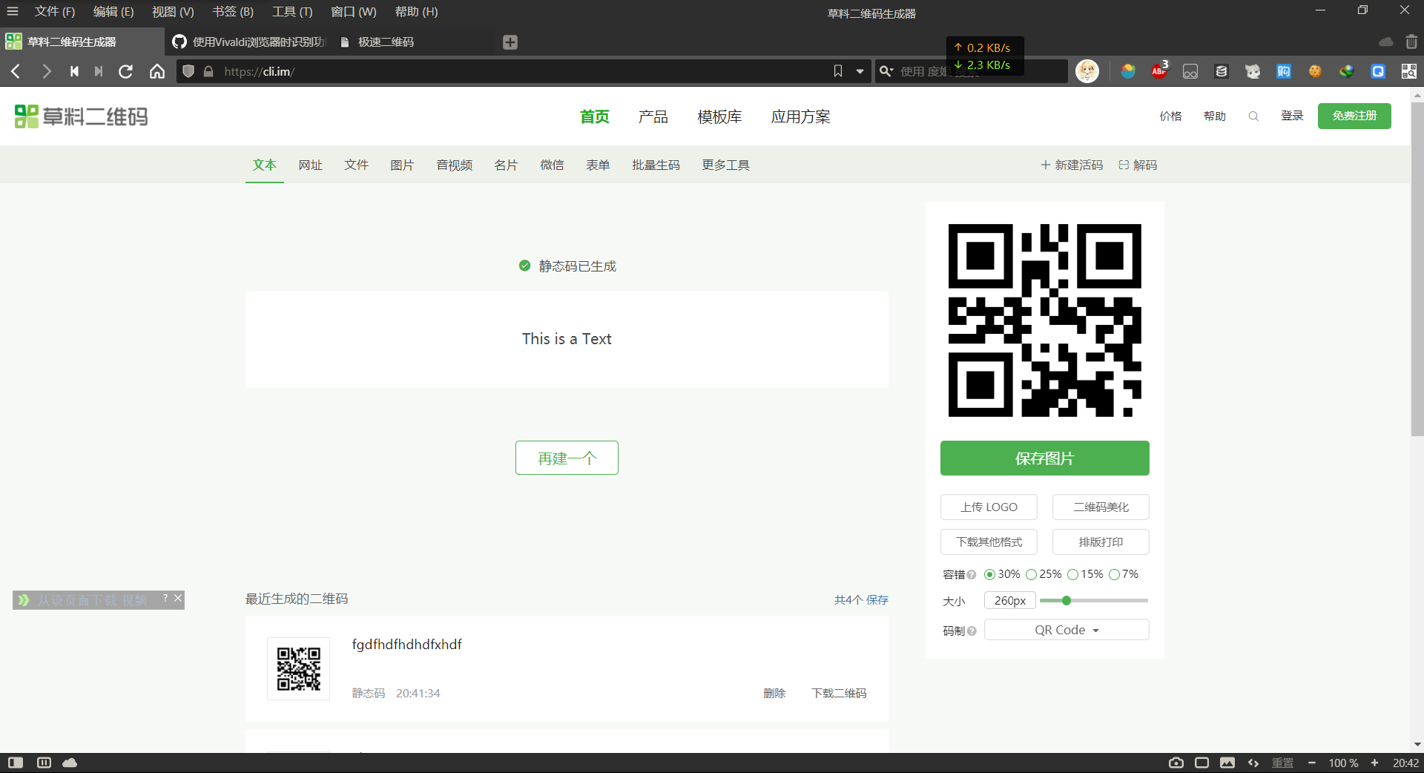Click the Adblock Plus extension icon
The height and width of the screenshot is (773, 1424).
click(1159, 71)
